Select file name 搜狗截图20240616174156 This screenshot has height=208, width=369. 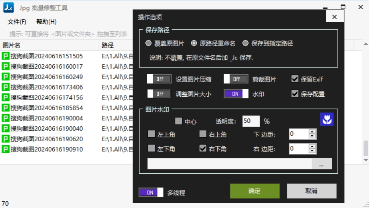47,97
